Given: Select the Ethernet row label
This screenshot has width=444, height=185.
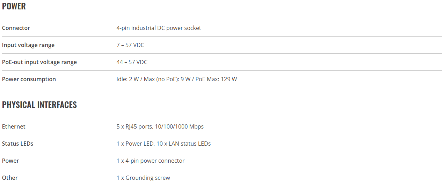Looking at the screenshot, I should [14, 126].
